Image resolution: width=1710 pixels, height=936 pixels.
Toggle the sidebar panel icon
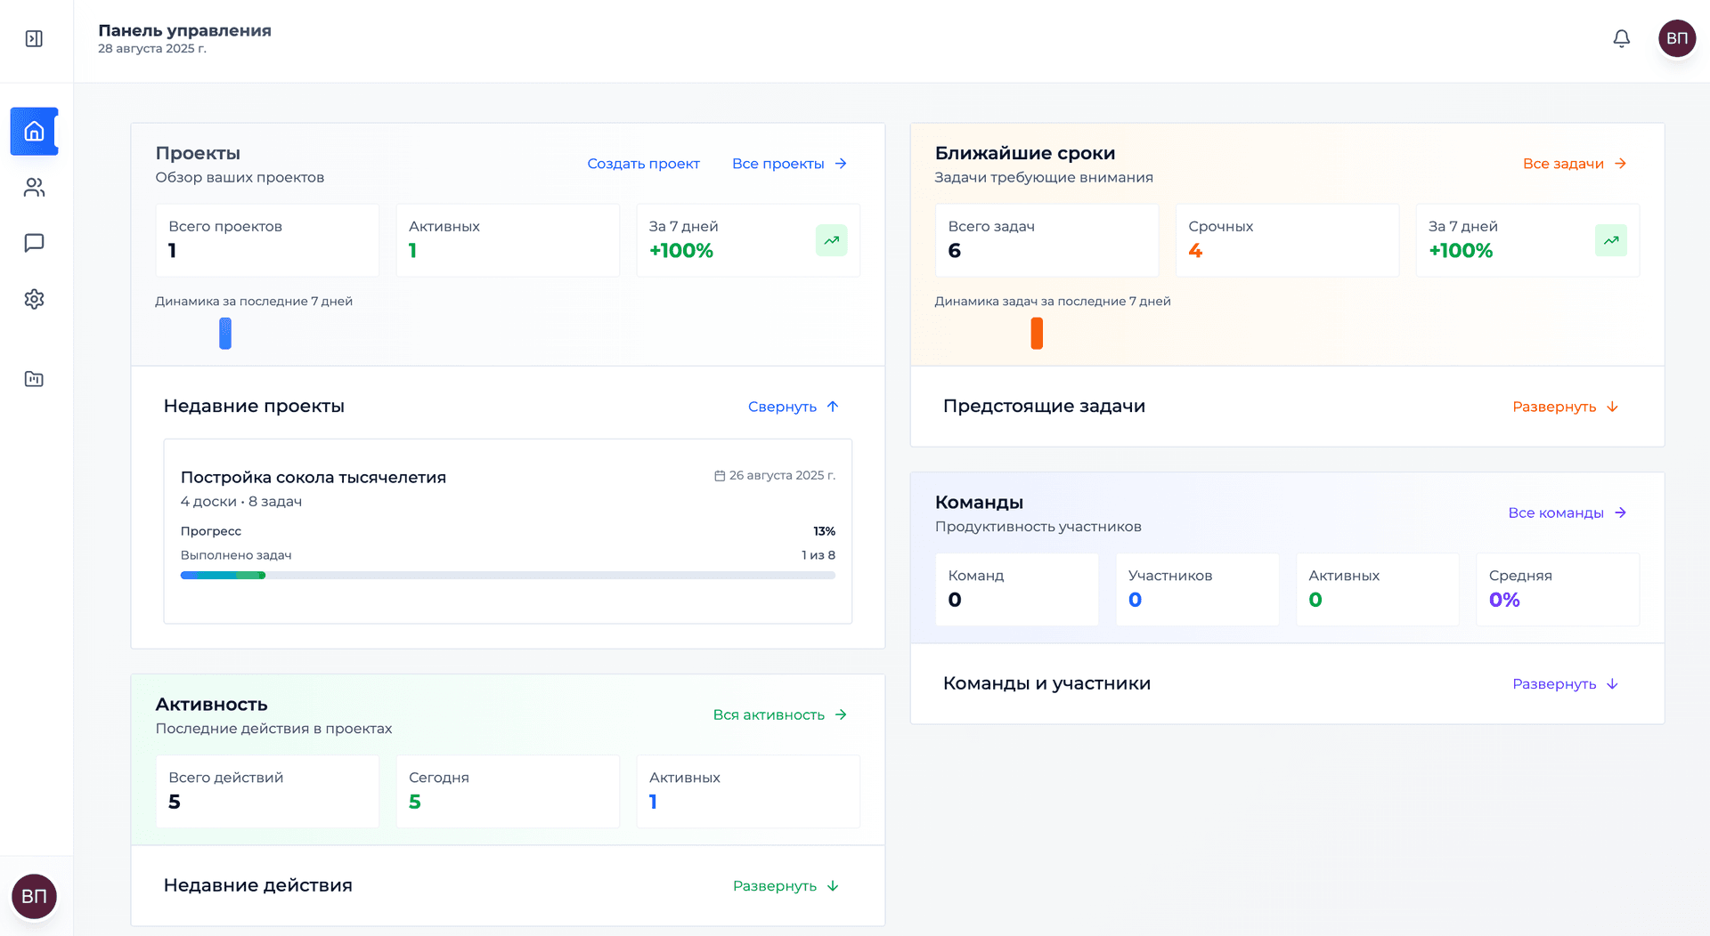click(x=34, y=38)
